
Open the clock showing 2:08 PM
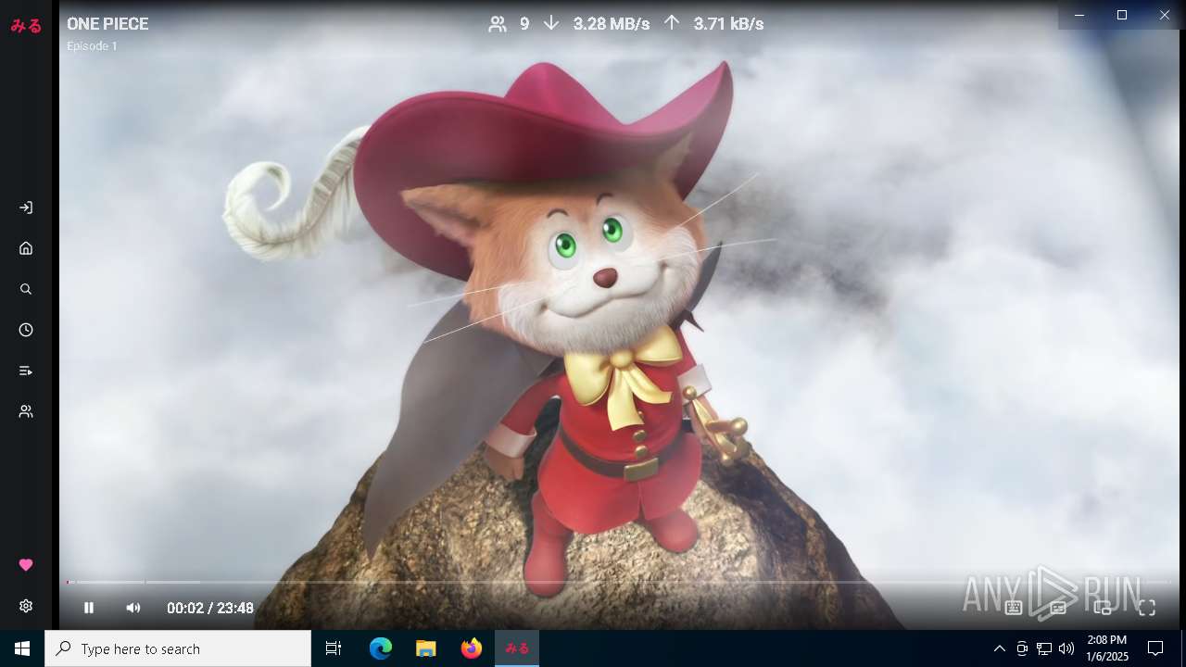tap(1107, 648)
